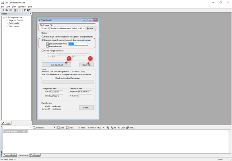The image size is (232, 161).
Task: Collapse the DLP Composer-Lite tree node
Action: coord(4,17)
